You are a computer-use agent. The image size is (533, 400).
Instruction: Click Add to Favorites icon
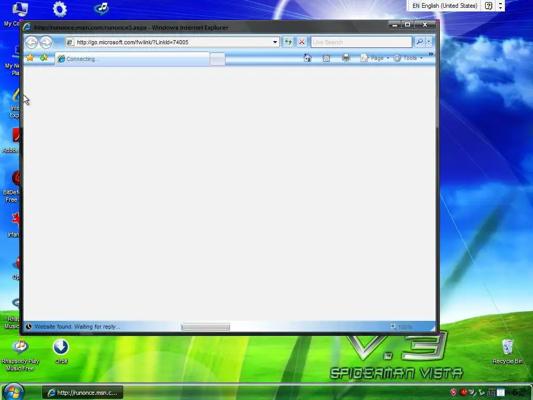pyautogui.click(x=44, y=58)
